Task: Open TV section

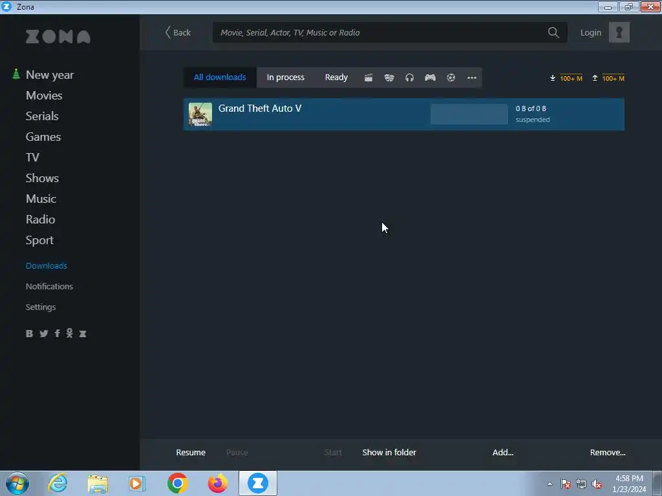Action: click(32, 158)
